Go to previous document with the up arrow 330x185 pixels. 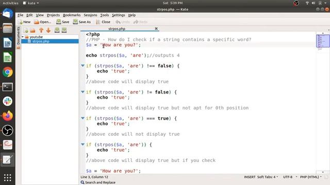(x=41, y=30)
